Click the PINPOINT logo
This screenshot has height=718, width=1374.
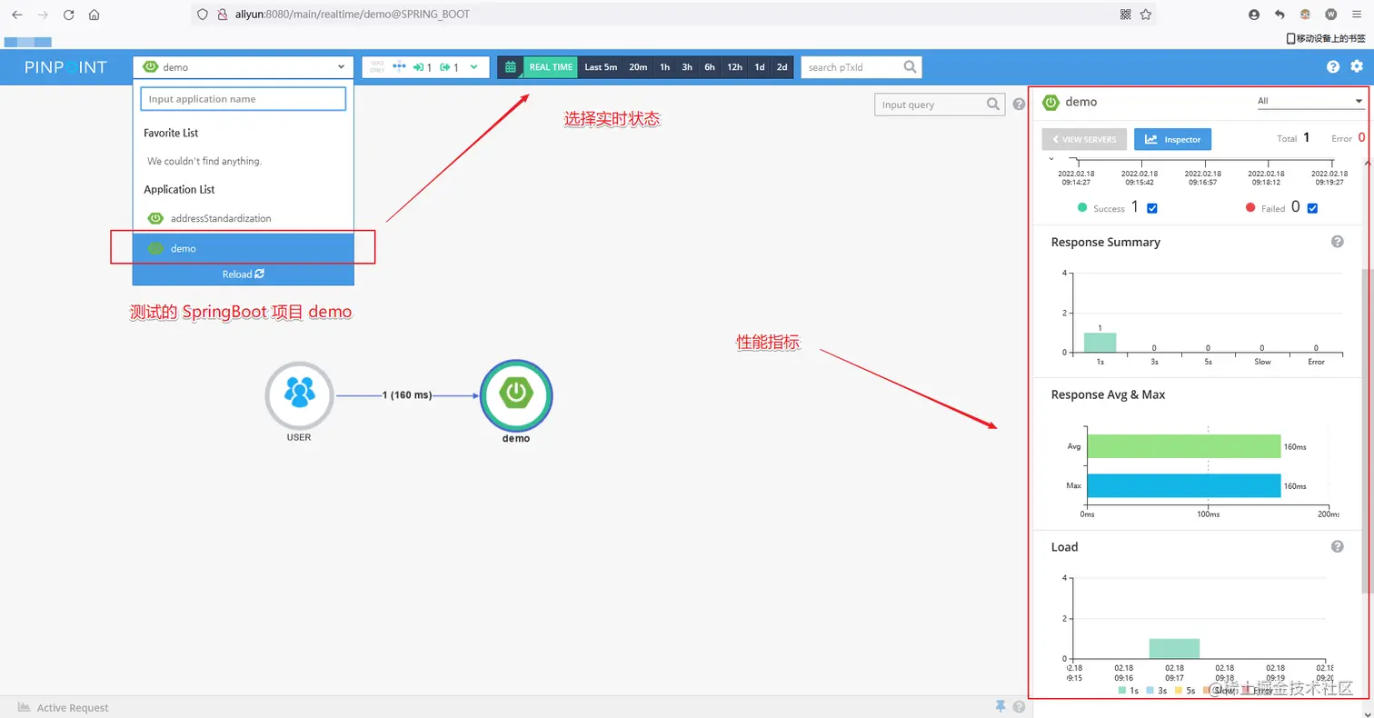65,67
